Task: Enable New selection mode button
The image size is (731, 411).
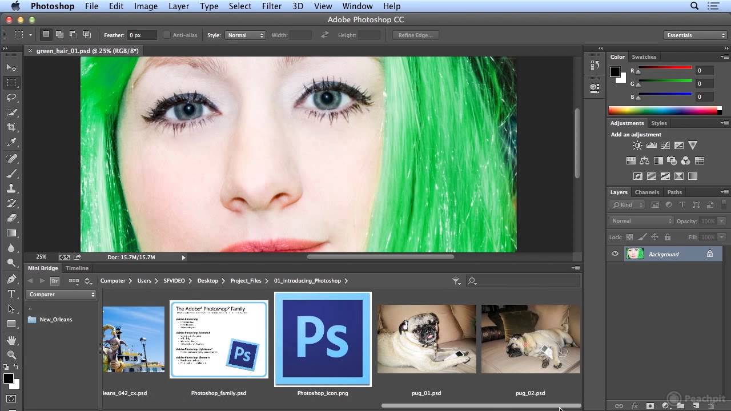Action: pyautogui.click(x=46, y=35)
